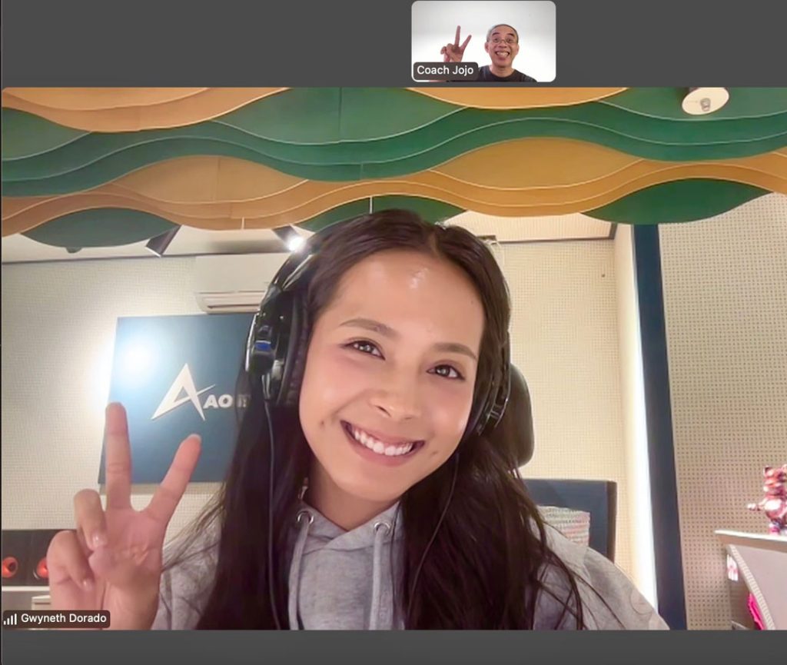
Task: Click the gray bar below main video
Action: 393,647
